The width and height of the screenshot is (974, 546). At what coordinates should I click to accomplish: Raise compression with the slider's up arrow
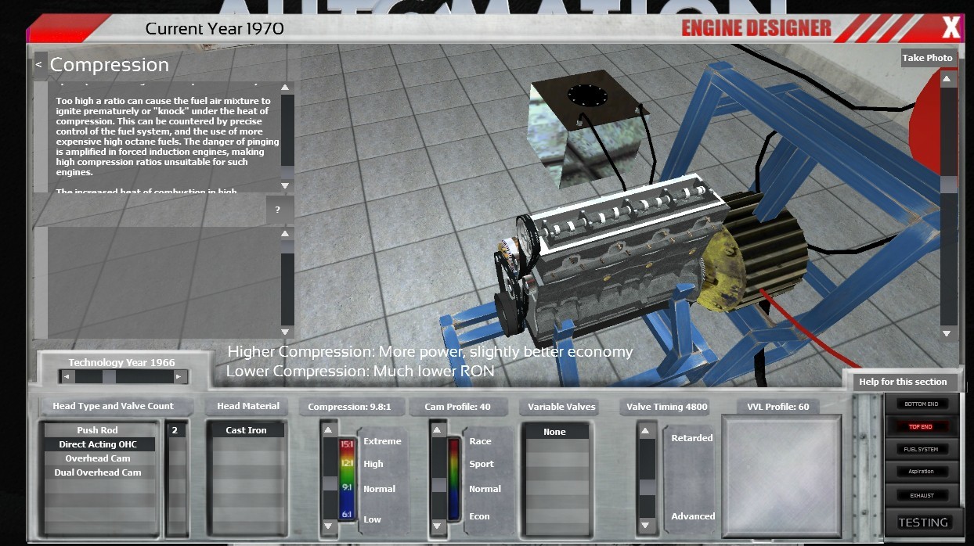(x=329, y=430)
